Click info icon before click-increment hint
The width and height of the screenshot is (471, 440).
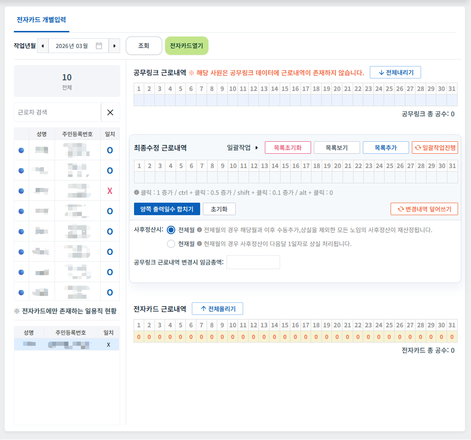pos(136,193)
